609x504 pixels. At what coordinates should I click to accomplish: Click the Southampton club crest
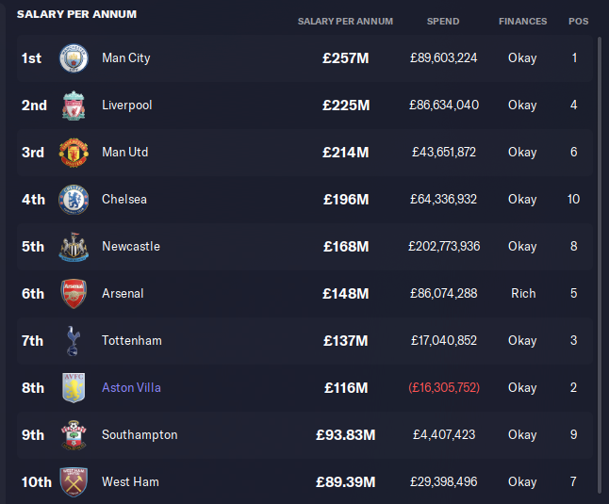tap(73, 435)
